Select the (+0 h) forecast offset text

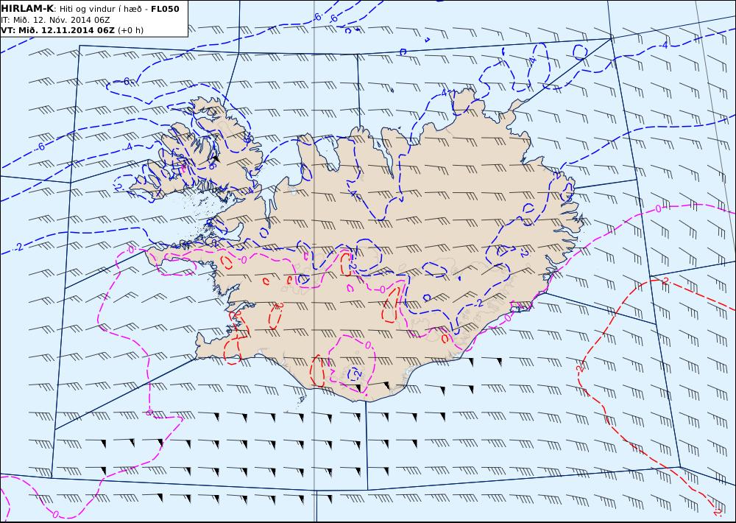(130, 30)
